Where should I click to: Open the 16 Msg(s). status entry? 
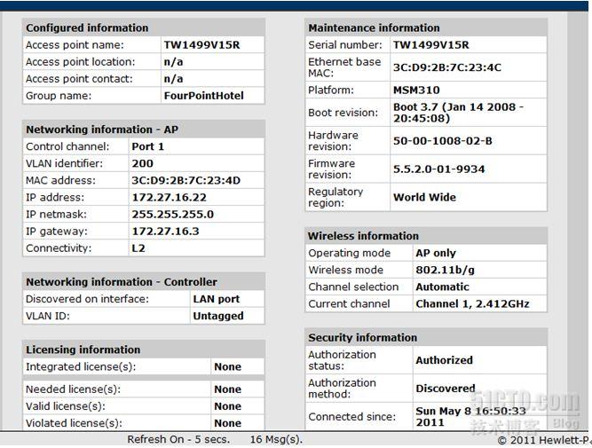tap(276, 440)
